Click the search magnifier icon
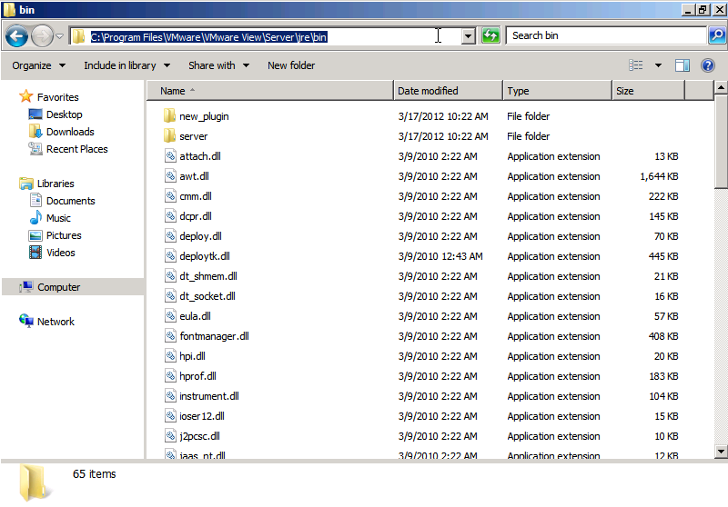The height and width of the screenshot is (507, 728). [x=717, y=35]
